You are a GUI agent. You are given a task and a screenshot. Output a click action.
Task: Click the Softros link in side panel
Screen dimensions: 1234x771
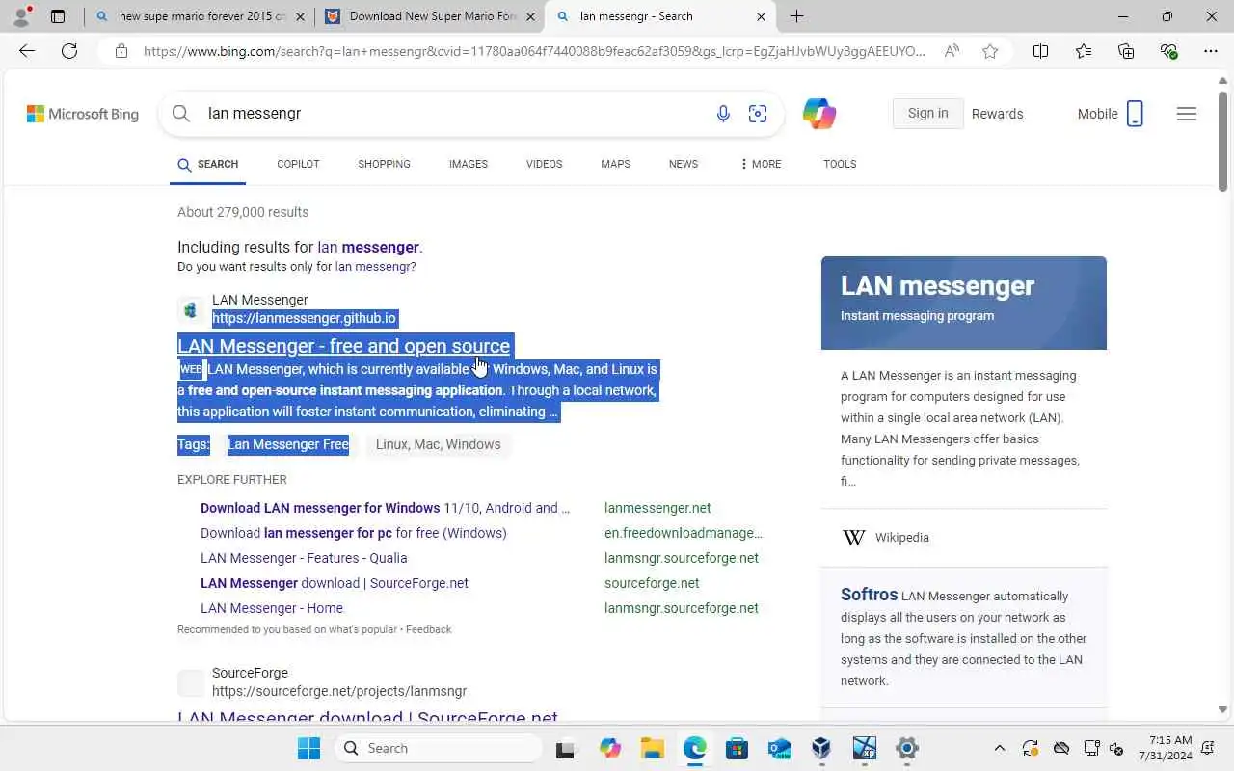[x=869, y=595]
